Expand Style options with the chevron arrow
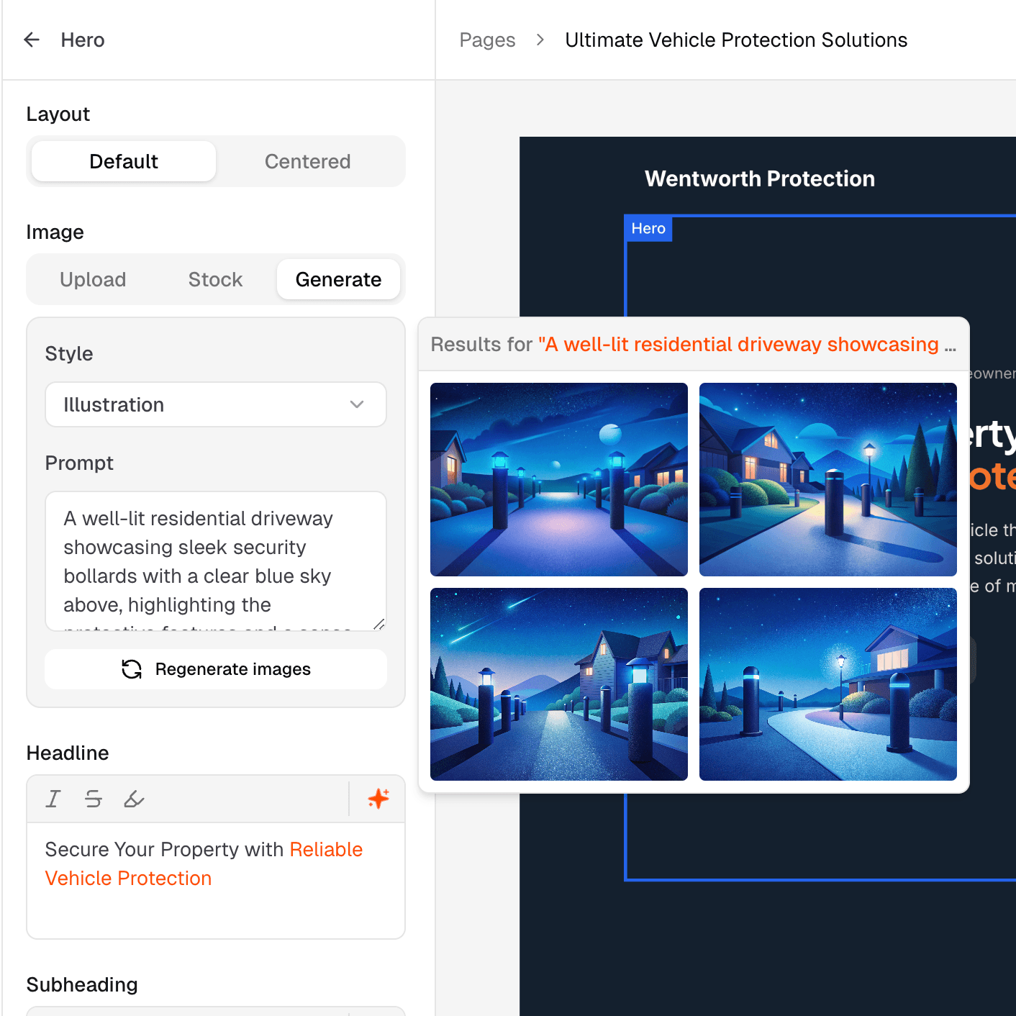The image size is (1016, 1016). point(356,404)
